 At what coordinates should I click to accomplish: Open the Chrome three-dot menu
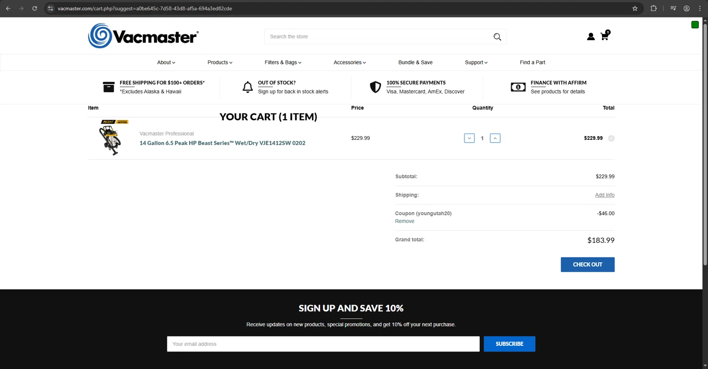pos(700,9)
